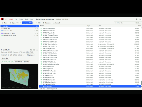Select the RMK-JP-CrateLG1.v3m file row
This screenshot has width=142, height=107.
pyautogui.click(x=90, y=39)
